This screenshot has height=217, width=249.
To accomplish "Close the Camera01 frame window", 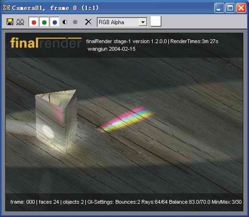I will coord(241,8).
